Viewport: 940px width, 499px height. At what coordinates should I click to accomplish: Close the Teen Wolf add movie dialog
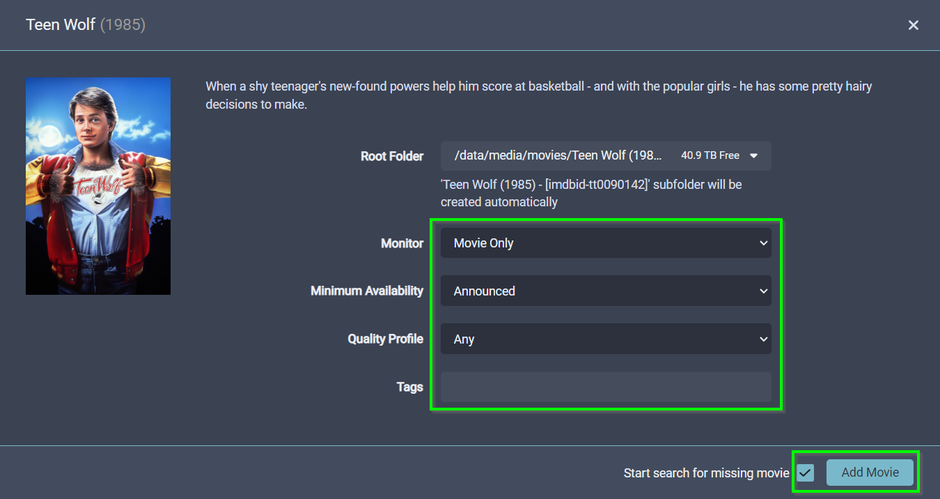[x=913, y=25]
